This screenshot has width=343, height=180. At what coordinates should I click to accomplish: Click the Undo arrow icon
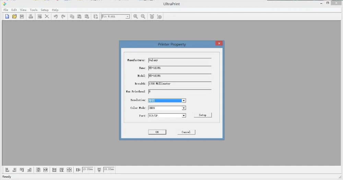[x=56, y=16]
